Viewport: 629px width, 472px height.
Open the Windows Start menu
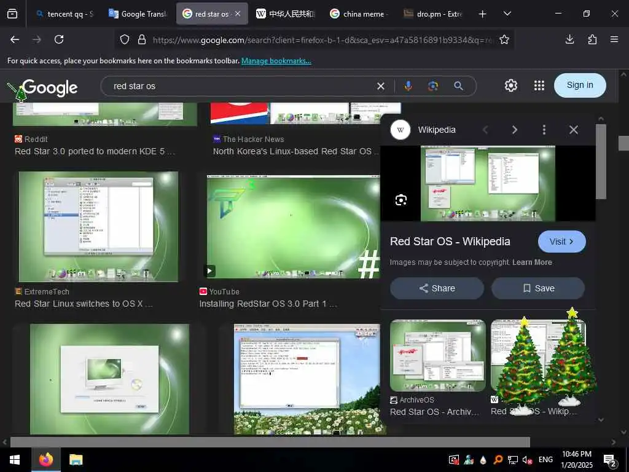point(15,460)
